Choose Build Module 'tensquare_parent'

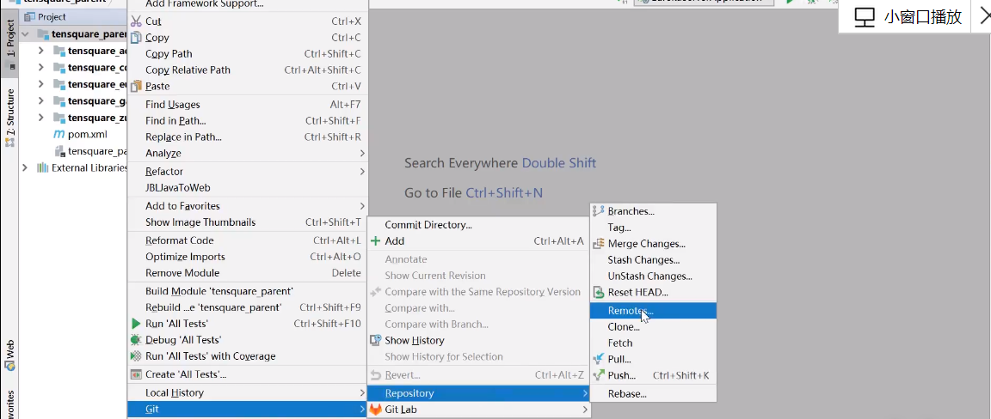pyautogui.click(x=247, y=292)
